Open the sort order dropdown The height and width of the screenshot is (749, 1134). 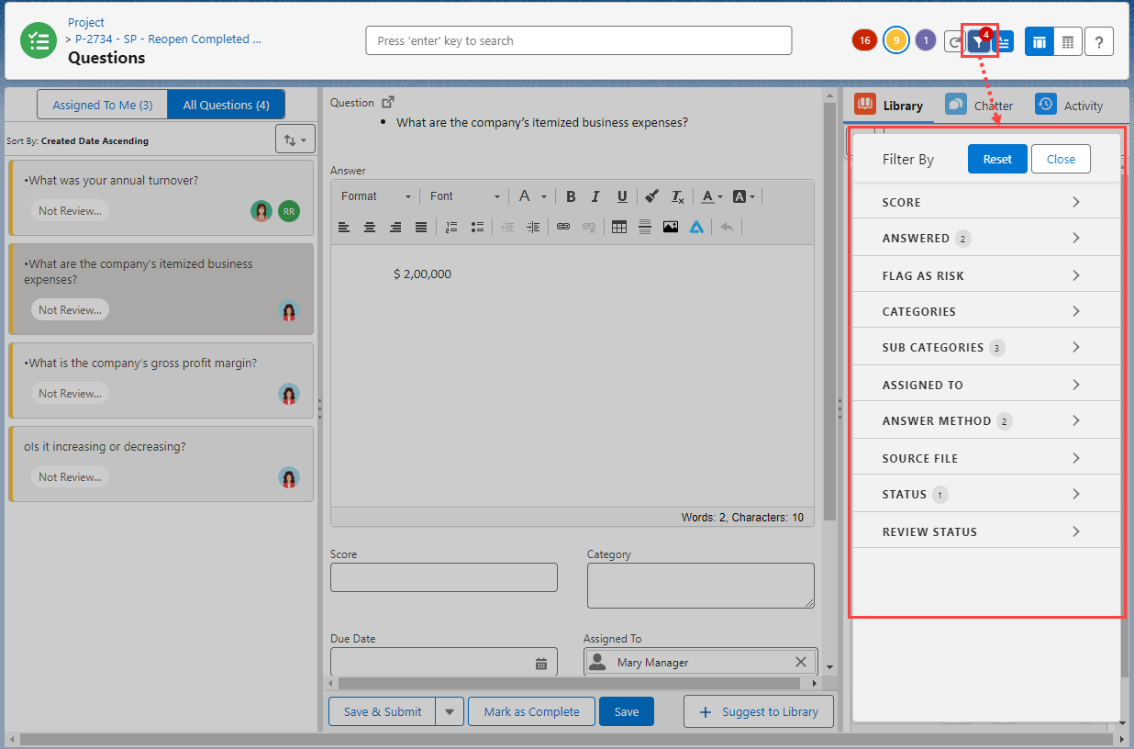pyautogui.click(x=295, y=140)
